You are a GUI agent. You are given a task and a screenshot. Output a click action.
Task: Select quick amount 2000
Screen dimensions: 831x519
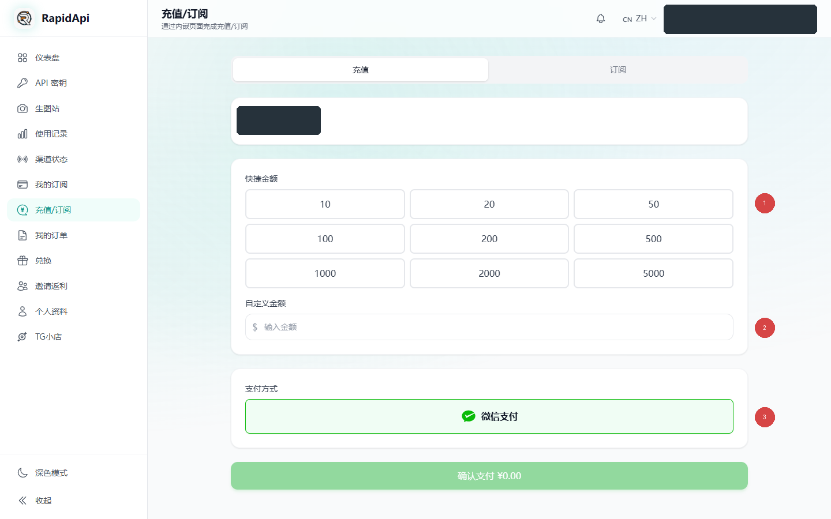click(x=489, y=273)
